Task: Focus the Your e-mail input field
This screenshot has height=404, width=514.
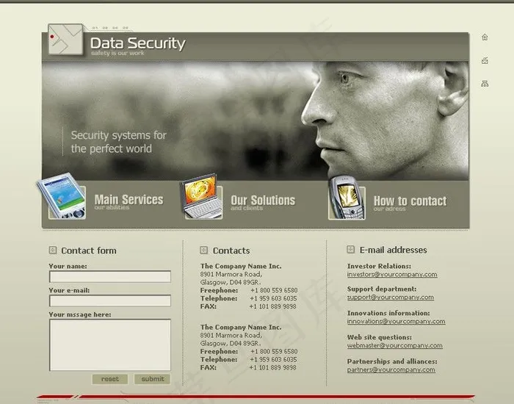Action: point(109,300)
